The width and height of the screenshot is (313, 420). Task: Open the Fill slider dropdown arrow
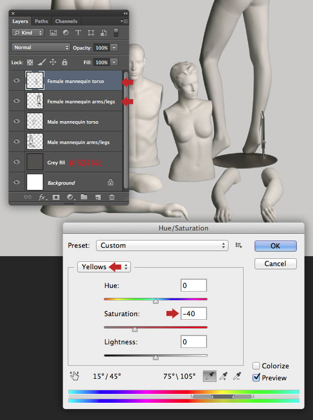click(x=114, y=63)
